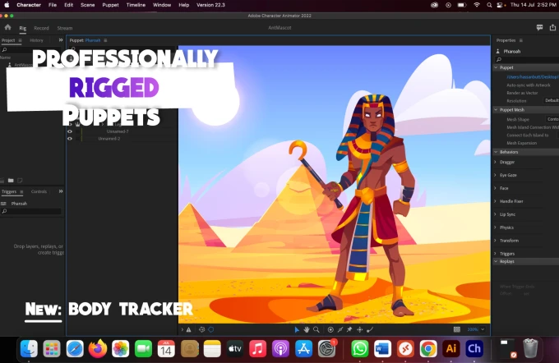Switch to the Controls tab
The image size is (559, 363).
coord(39,191)
